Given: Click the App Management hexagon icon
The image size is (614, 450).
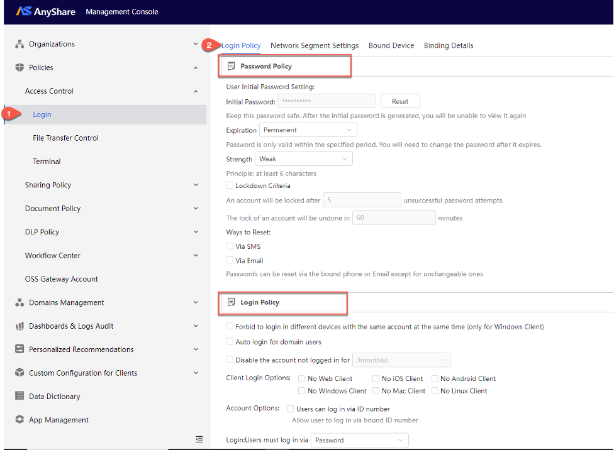Looking at the screenshot, I should click(20, 419).
